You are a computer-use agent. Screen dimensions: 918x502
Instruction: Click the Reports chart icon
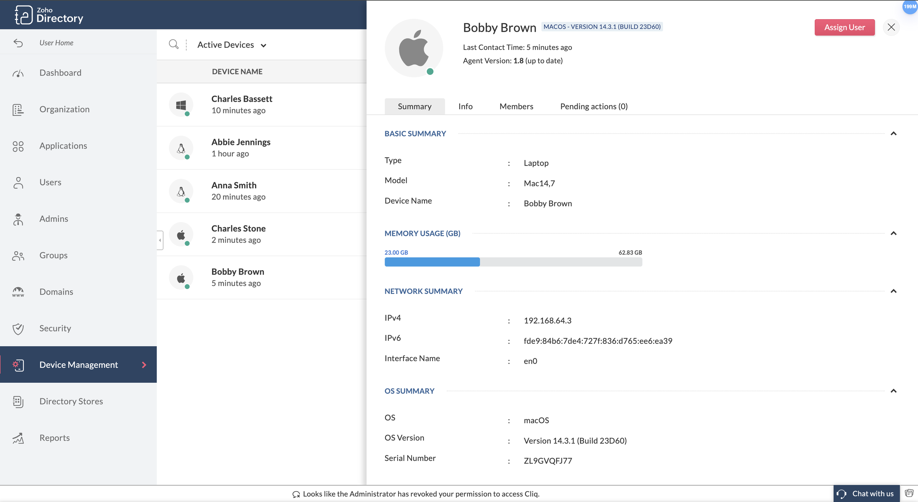(x=18, y=438)
